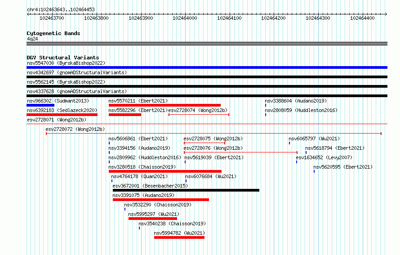
Task: Click the nsv5618794 (Ebert2021) label
Action: (335, 148)
